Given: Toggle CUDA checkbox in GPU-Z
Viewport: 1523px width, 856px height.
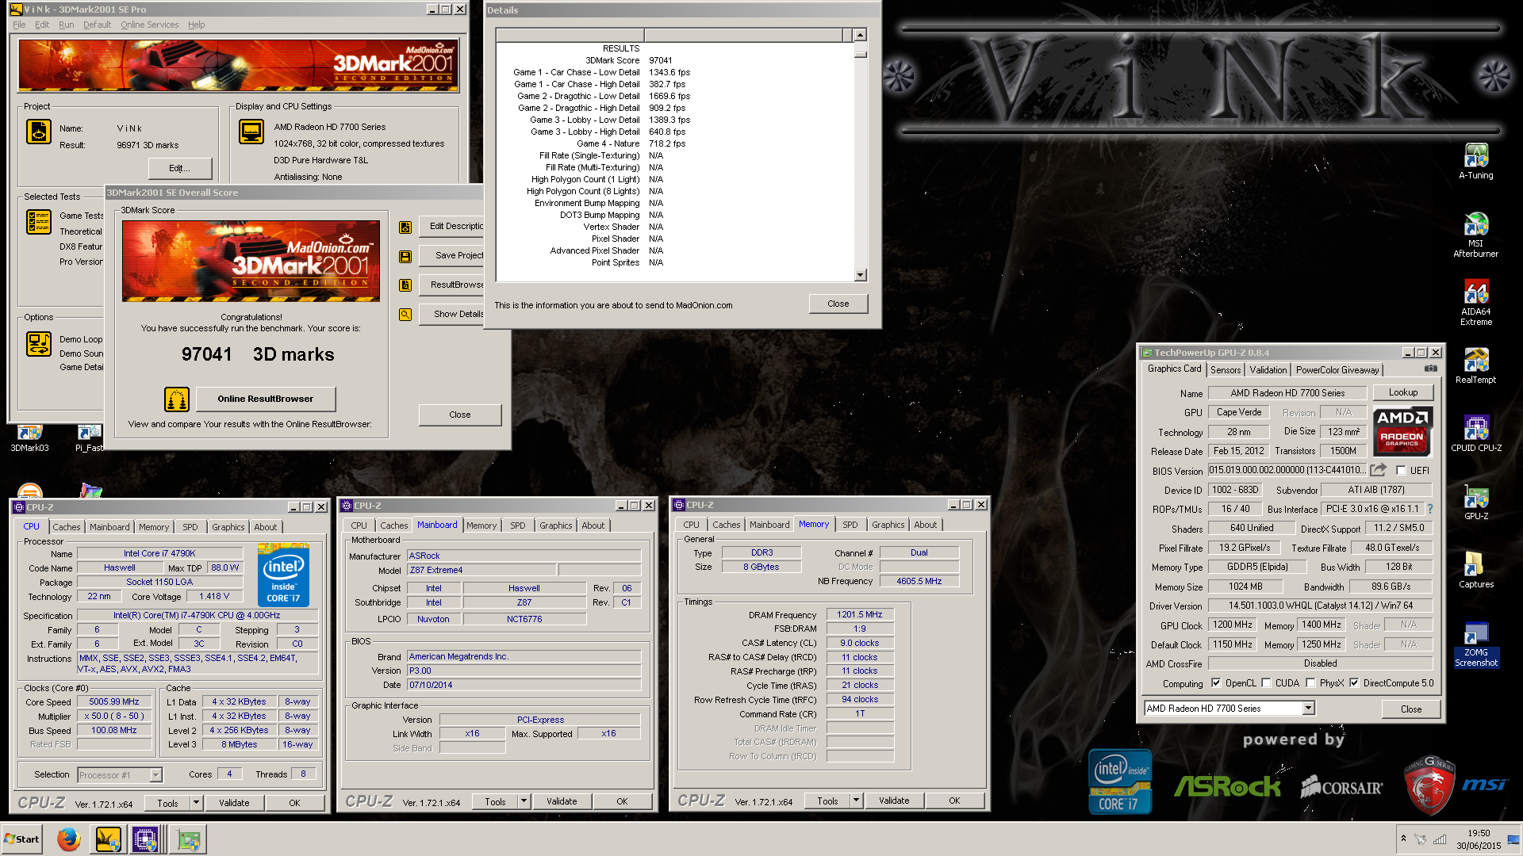Looking at the screenshot, I should pyautogui.click(x=1266, y=682).
